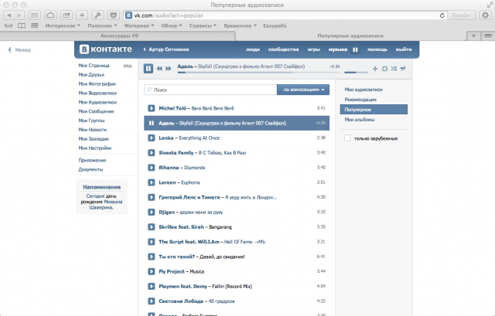Screen dimensions: 495x316
Task: Click the ВКонтакте logo
Action: (x=106, y=49)
